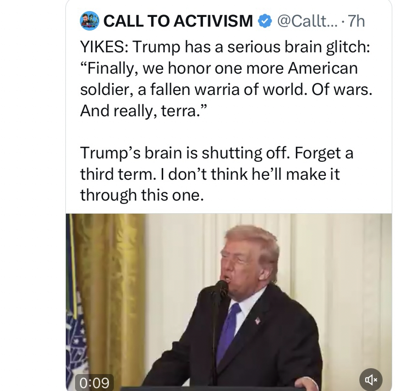This screenshot has width=401, height=391.
Task: Click the word YIKES in the tweet
Action: pos(102,47)
